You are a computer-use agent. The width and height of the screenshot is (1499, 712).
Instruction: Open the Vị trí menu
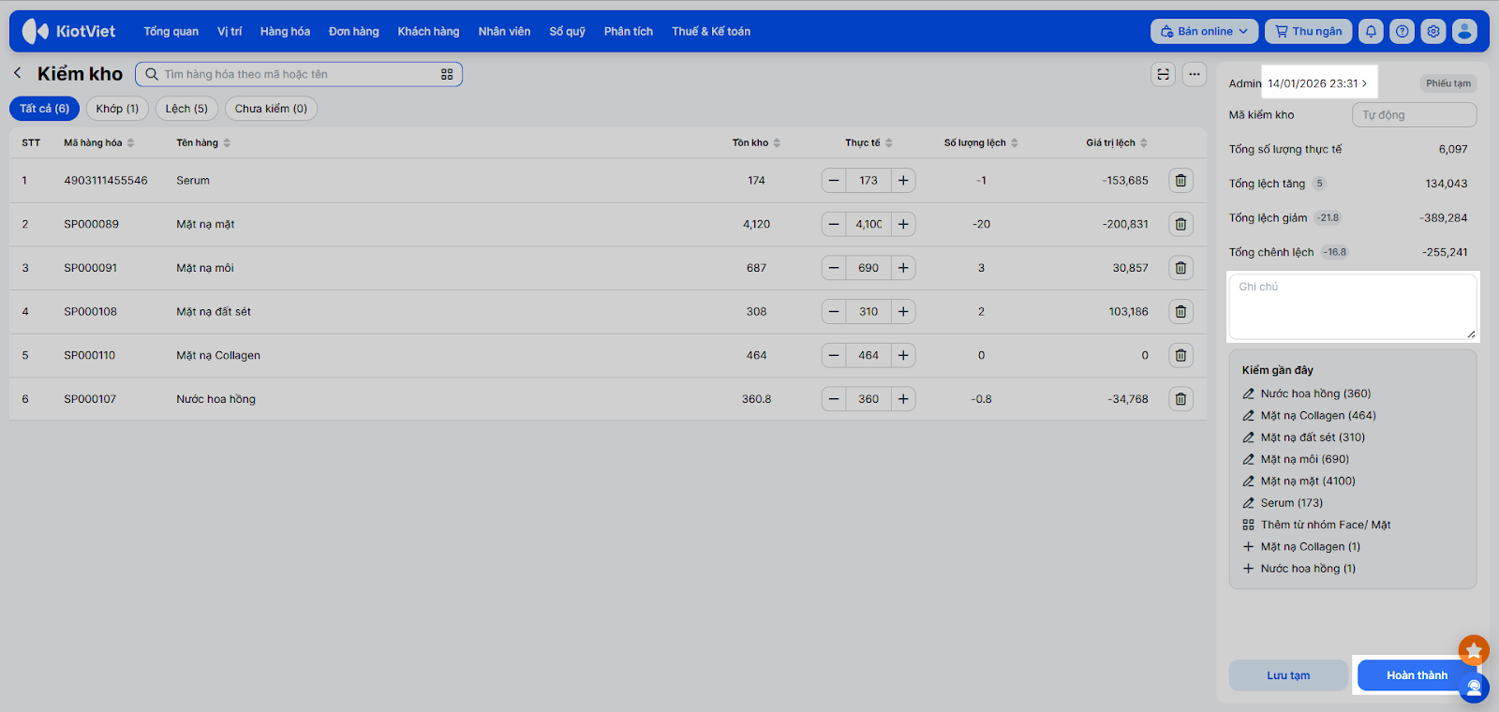click(x=230, y=31)
